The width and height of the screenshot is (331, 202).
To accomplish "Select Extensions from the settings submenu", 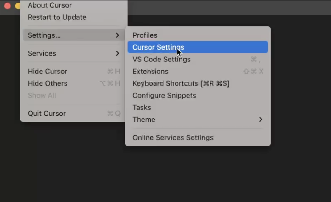I will click(x=150, y=71).
